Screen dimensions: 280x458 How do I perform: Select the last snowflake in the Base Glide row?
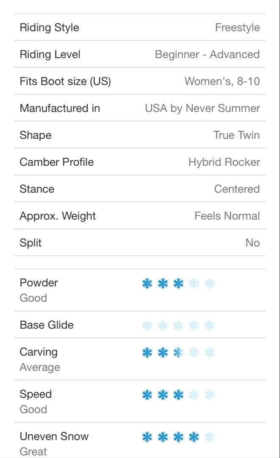click(x=210, y=325)
